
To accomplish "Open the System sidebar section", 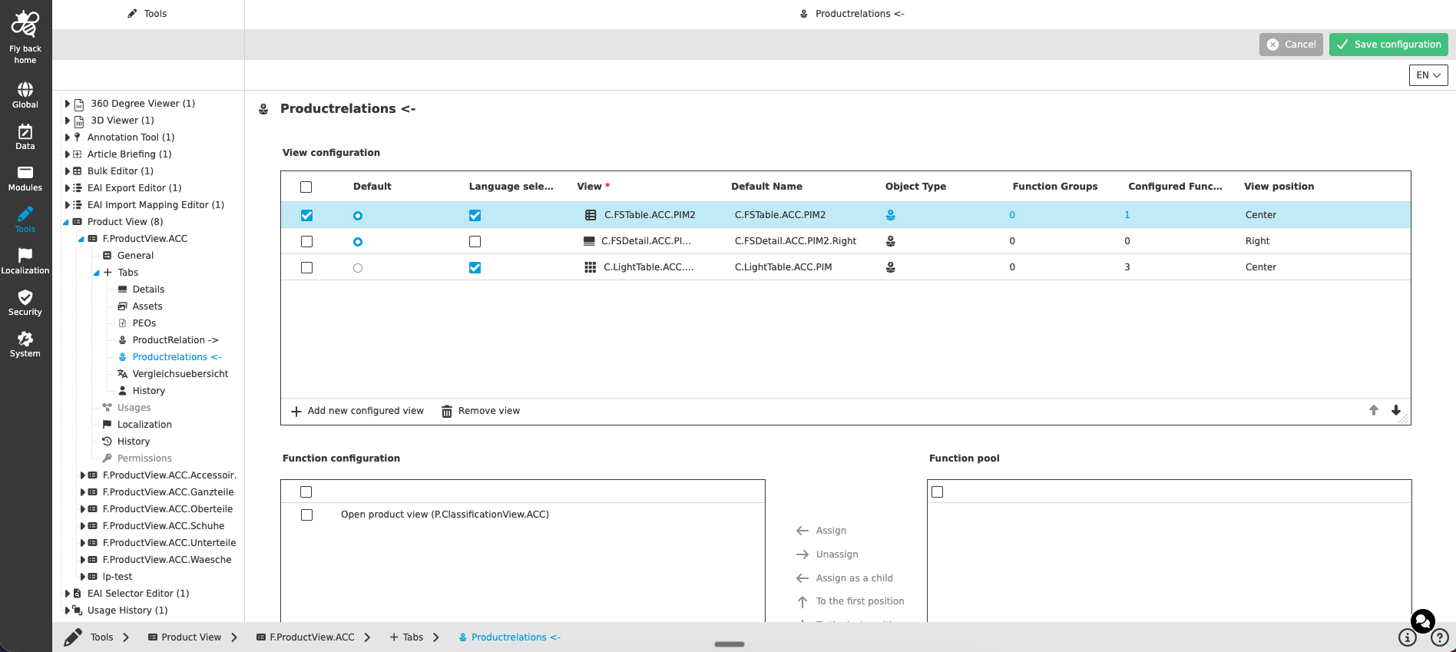I will 25,344.
